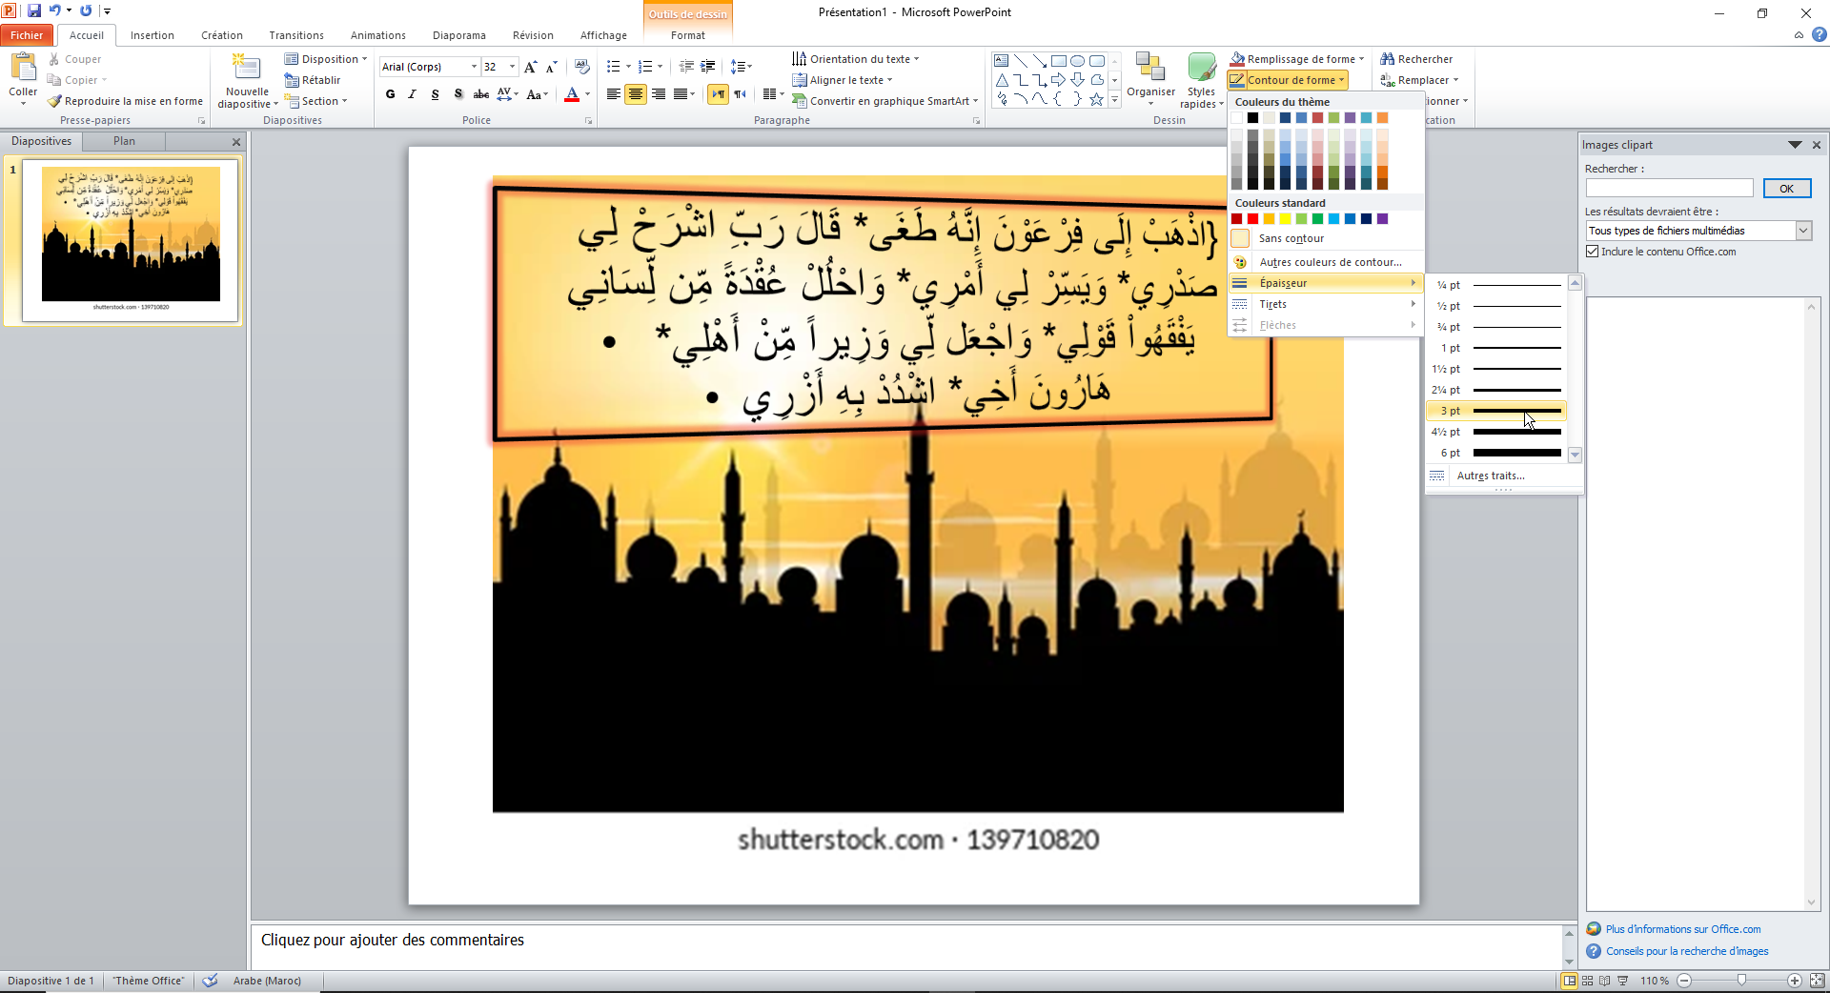Open the PowerPoint help question mark
This screenshot has width=1830, height=993.
point(1819,35)
